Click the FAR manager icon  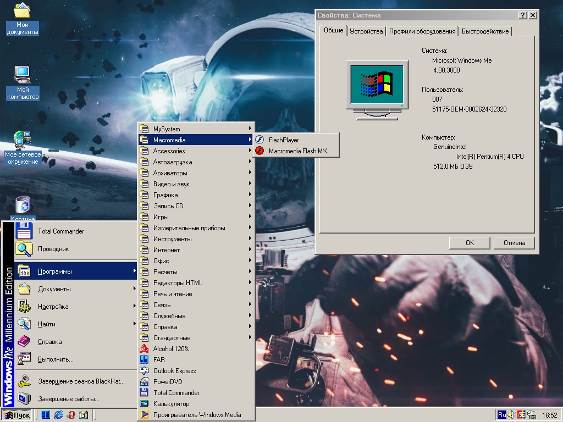pos(144,359)
